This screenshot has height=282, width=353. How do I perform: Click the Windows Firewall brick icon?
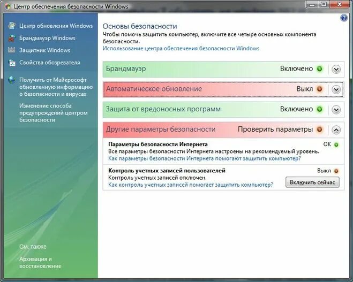coord(12,38)
